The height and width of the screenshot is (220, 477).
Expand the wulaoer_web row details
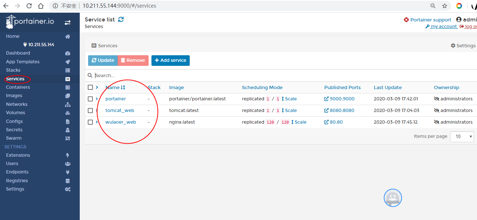pos(97,122)
